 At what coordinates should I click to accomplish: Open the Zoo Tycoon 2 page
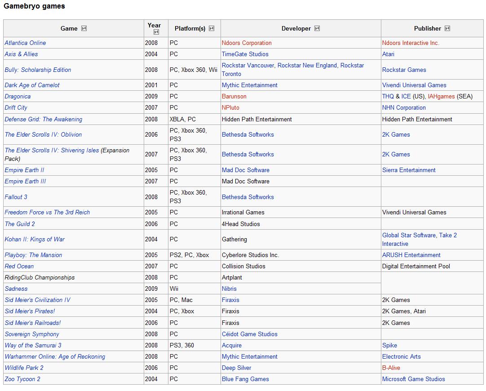[x=22, y=379]
